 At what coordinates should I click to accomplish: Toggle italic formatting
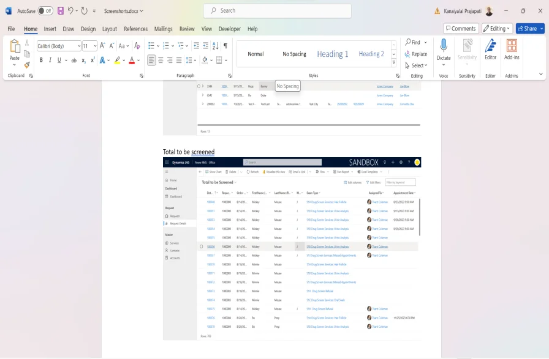50,60
